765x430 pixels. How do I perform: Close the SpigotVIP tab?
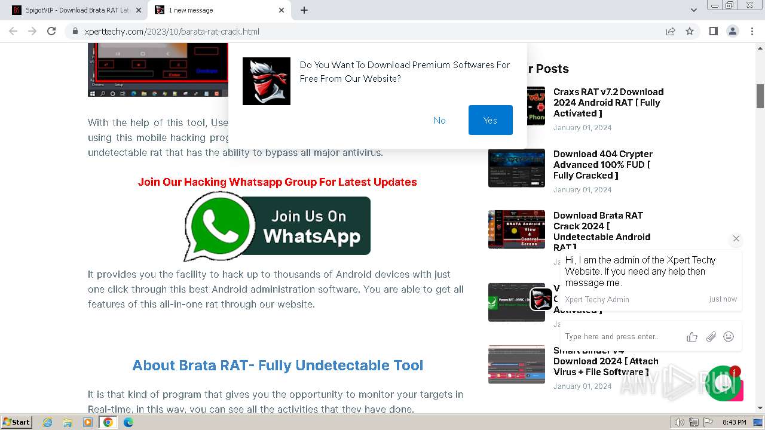point(139,10)
